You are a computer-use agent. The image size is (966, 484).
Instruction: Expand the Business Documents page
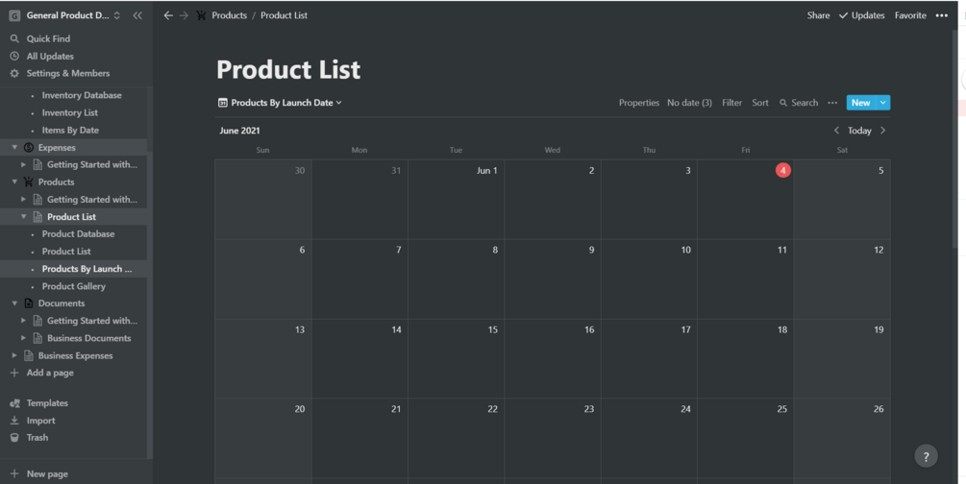tap(24, 338)
